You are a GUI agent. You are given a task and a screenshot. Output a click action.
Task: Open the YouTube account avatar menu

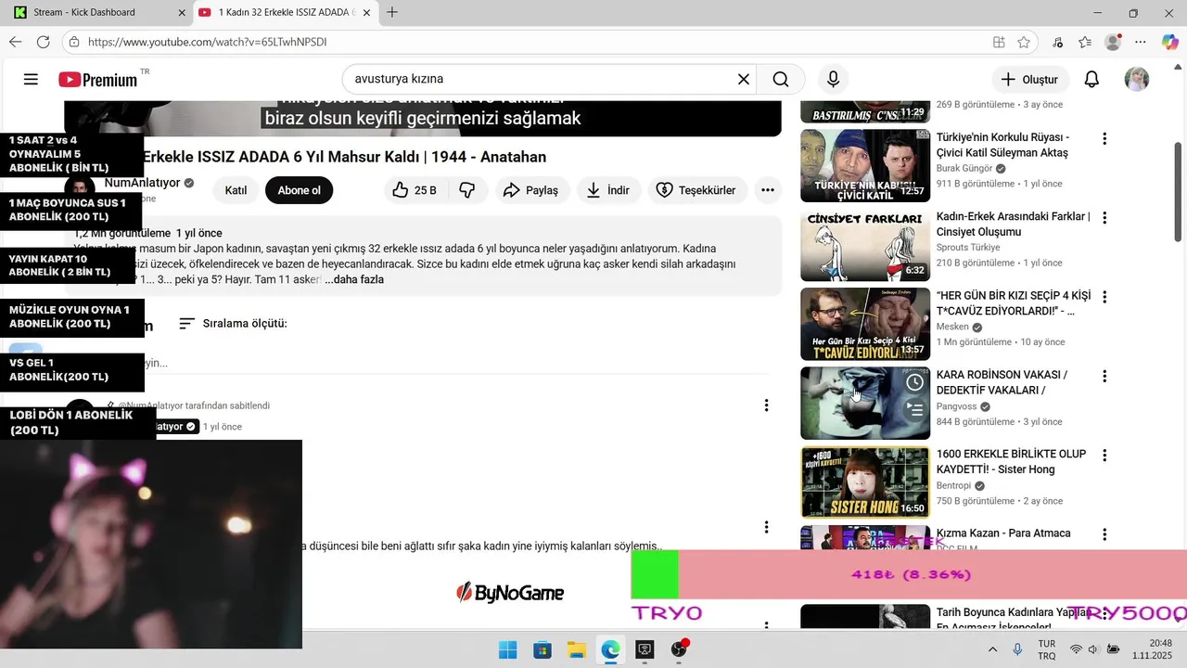[x=1137, y=80]
